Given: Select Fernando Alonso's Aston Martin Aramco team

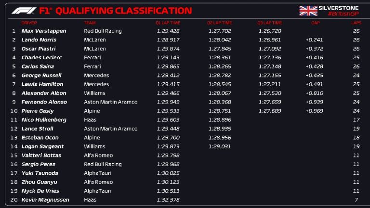Looking at the screenshot, I should click(x=110, y=102).
